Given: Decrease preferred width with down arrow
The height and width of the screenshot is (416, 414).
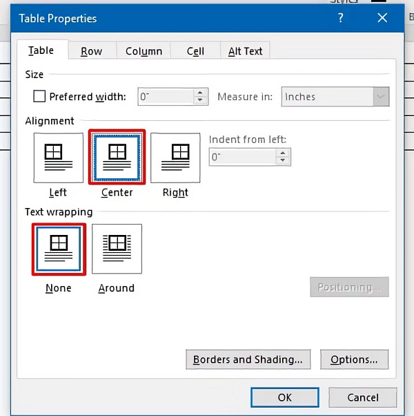Looking at the screenshot, I should 201,101.
